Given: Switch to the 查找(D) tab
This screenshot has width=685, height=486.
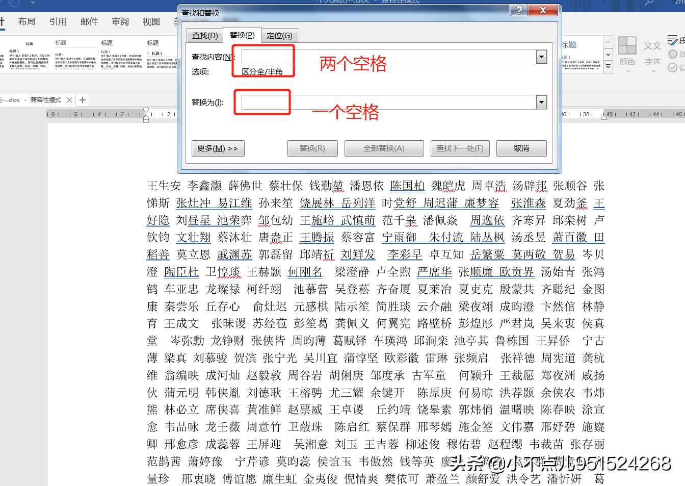Looking at the screenshot, I should click(204, 35).
